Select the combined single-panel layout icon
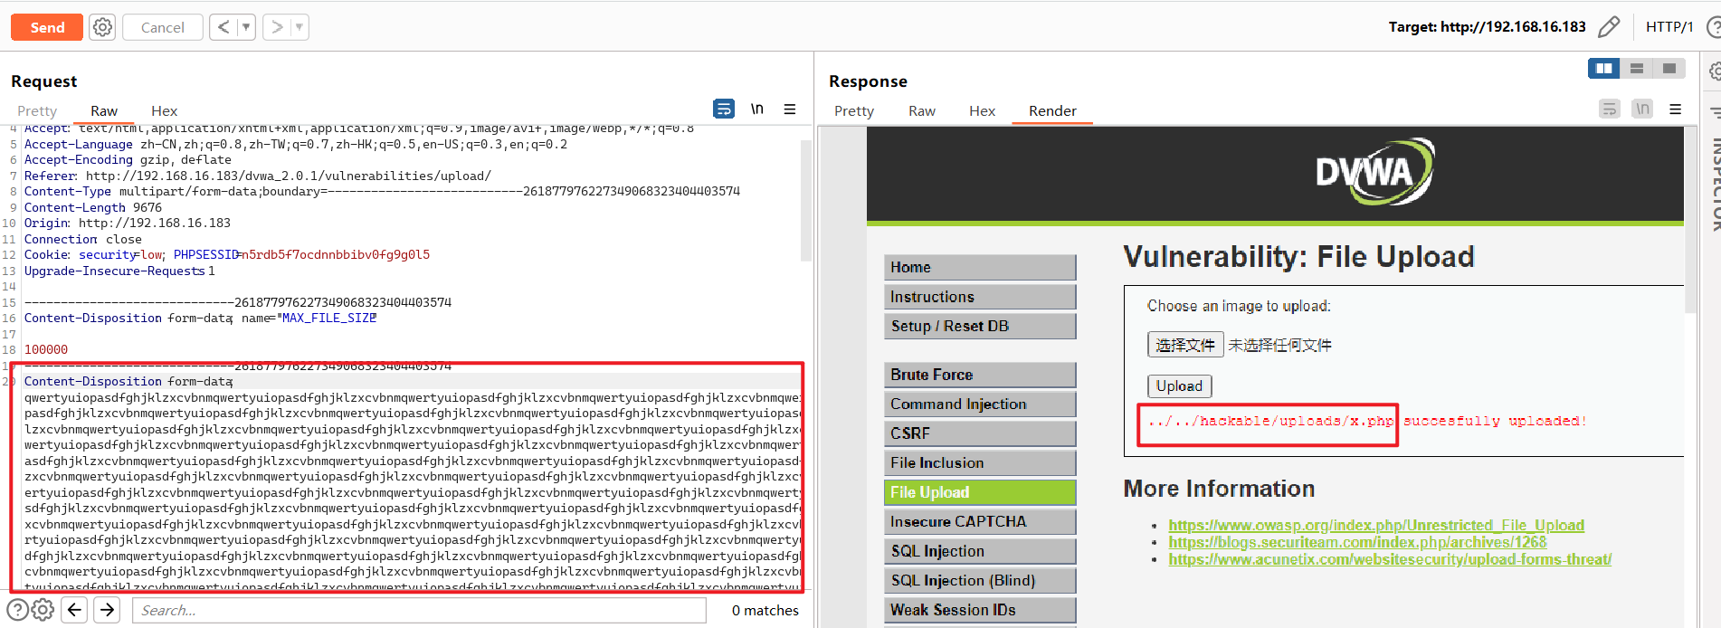This screenshot has height=628, width=1721. click(x=1669, y=68)
